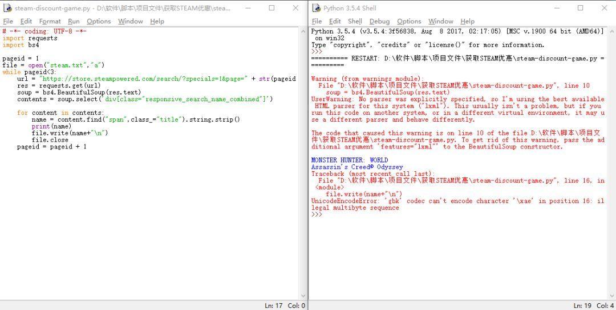Click the 'pageid = pageid + 1' line

tap(52, 147)
